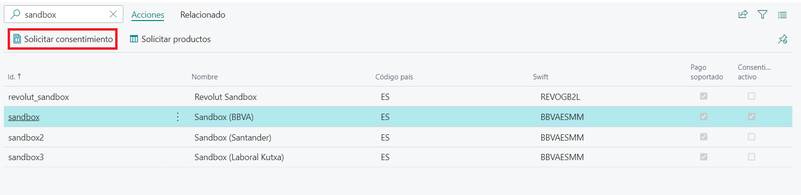Click the share icon
Screen dimensions: 801x195
click(x=743, y=15)
